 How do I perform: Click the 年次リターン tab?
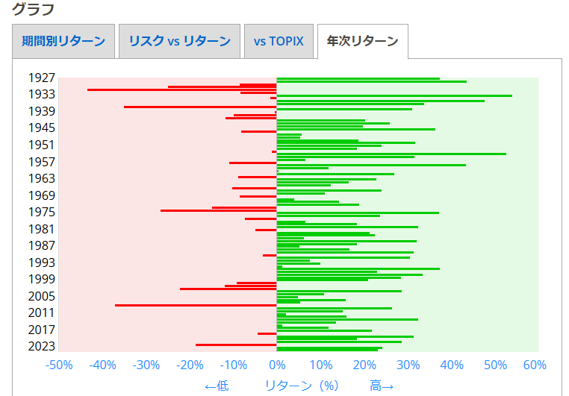[x=362, y=41]
